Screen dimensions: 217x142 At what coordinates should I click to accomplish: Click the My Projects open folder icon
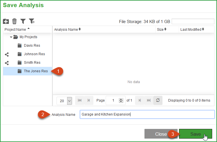pos(16,37)
